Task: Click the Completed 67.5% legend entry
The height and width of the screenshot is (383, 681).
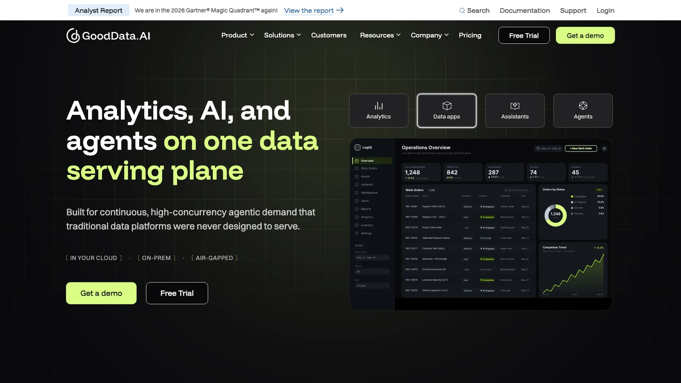Action: coord(587,197)
